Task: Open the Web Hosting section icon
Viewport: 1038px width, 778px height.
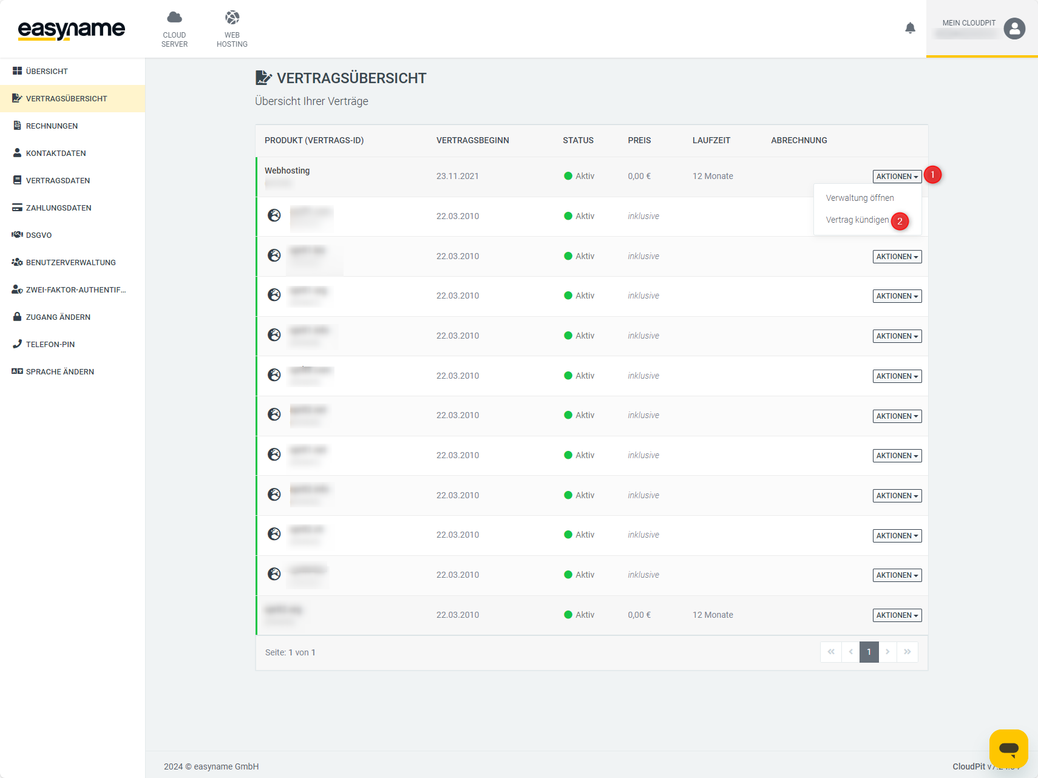Action: pyautogui.click(x=232, y=18)
